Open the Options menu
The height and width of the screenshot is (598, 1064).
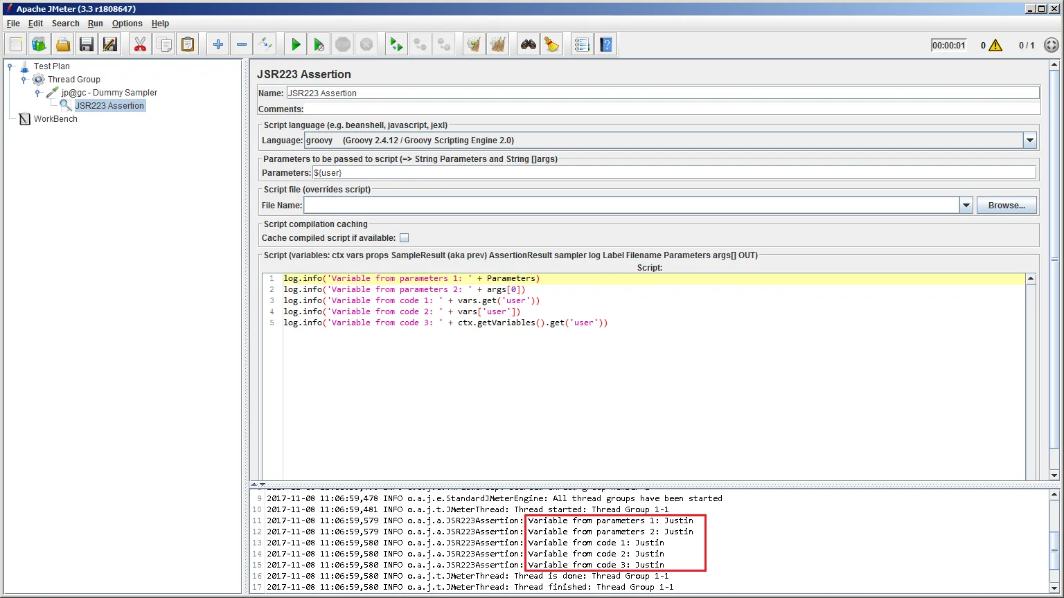coord(127,24)
